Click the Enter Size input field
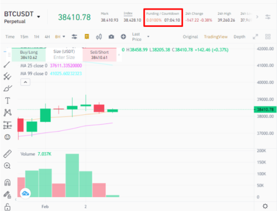Viewport: 277px width, 211px height. [x=64, y=57]
